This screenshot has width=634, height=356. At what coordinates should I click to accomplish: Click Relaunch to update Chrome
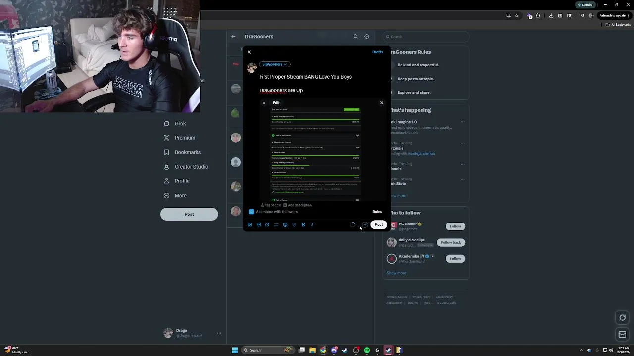[x=615, y=16]
